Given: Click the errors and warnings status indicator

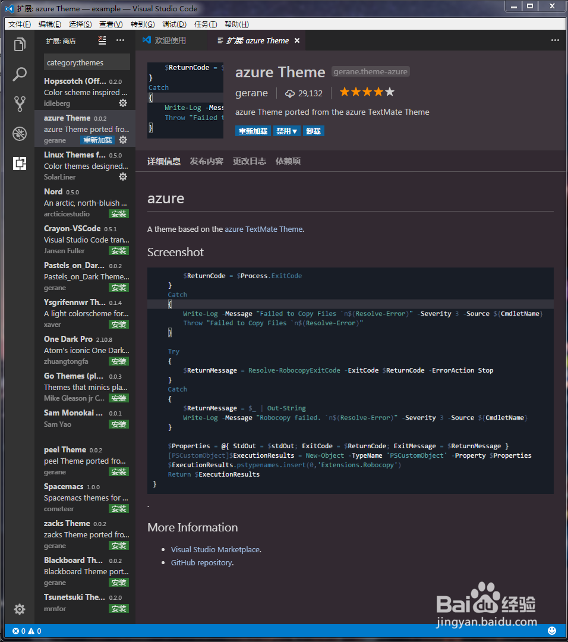Looking at the screenshot, I should point(27,631).
